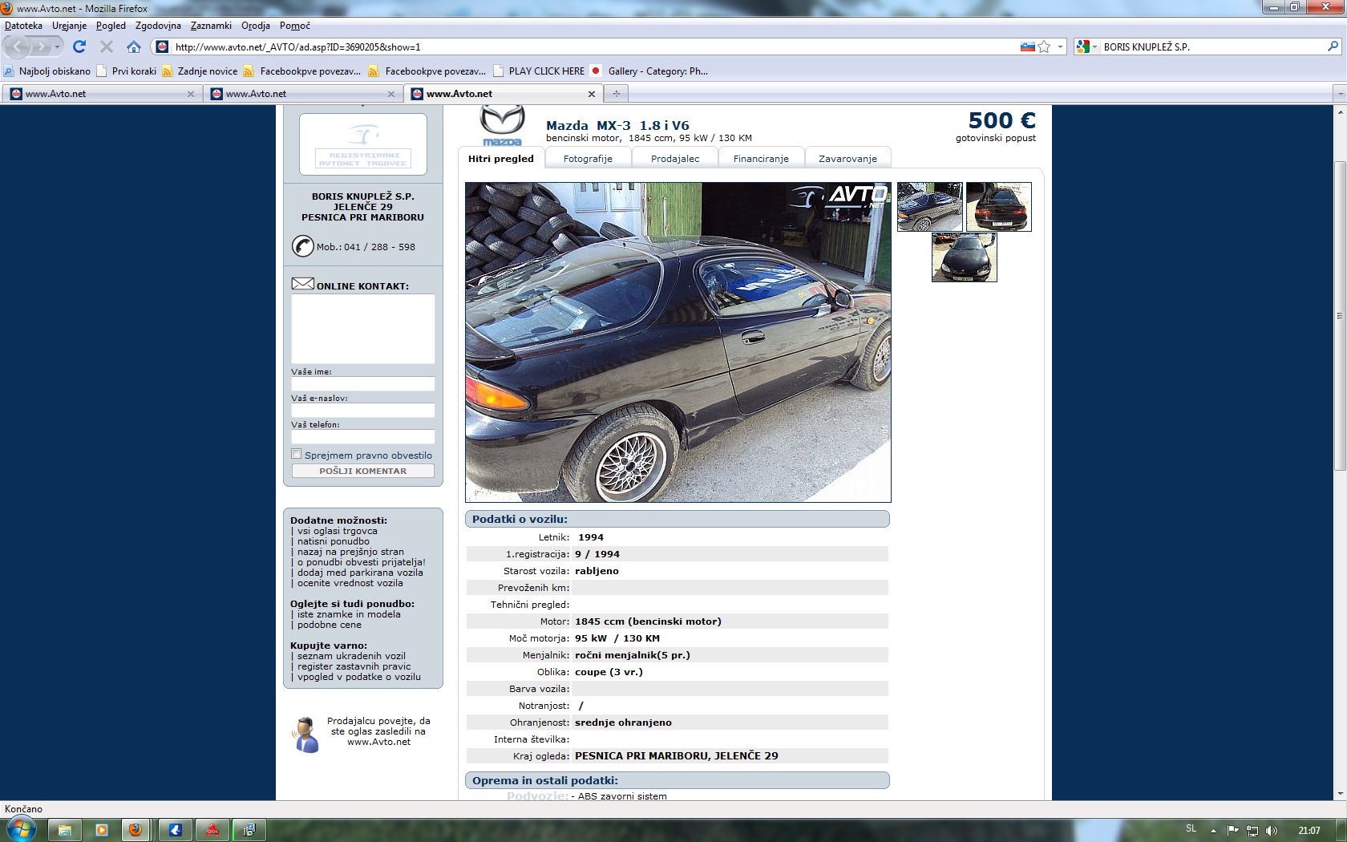Stop loading with the X icon
The height and width of the screenshot is (842, 1347).
[x=107, y=47]
